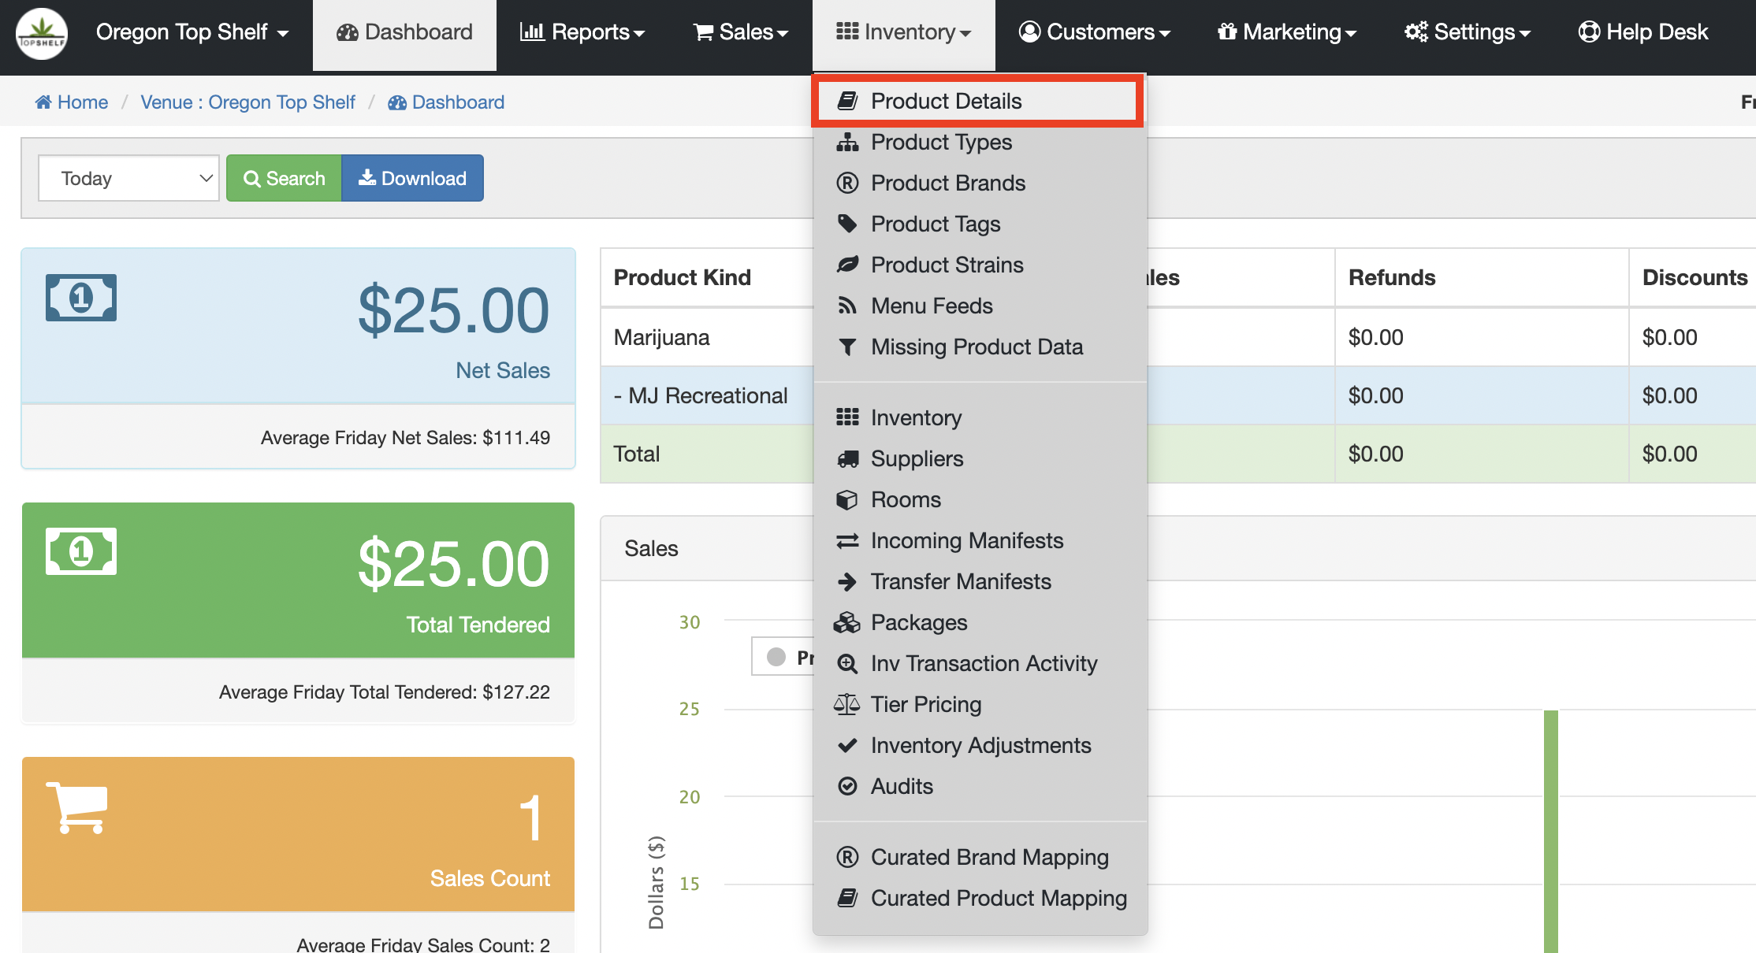The image size is (1756, 953).
Task: Select Curated Product Mapping menu item
Action: (980, 898)
